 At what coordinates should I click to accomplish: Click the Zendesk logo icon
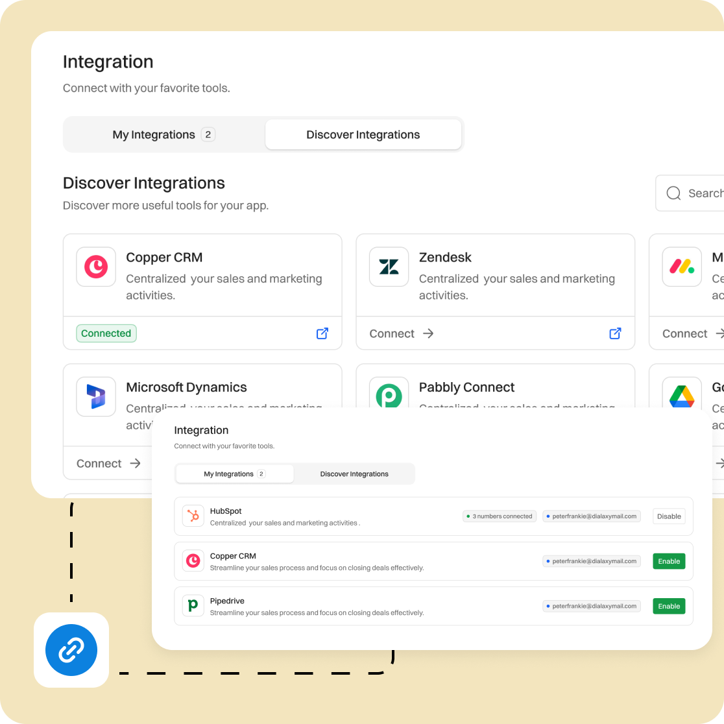(x=389, y=267)
